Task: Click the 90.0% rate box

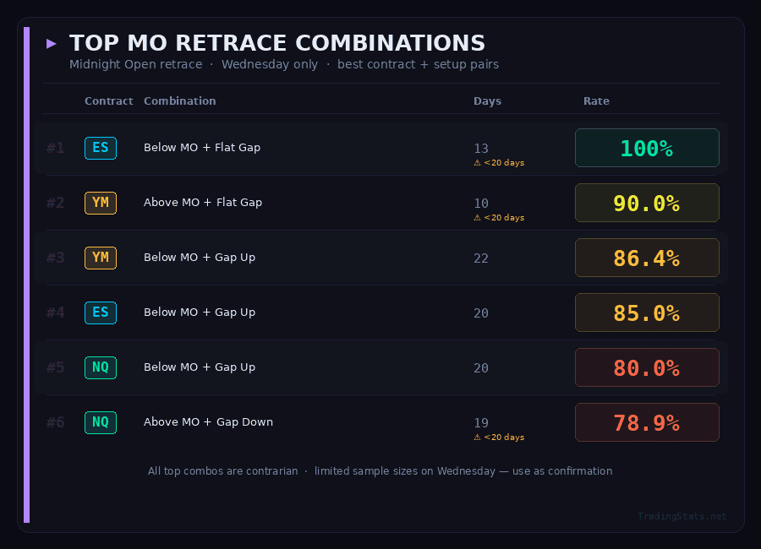Action: pyautogui.click(x=647, y=203)
